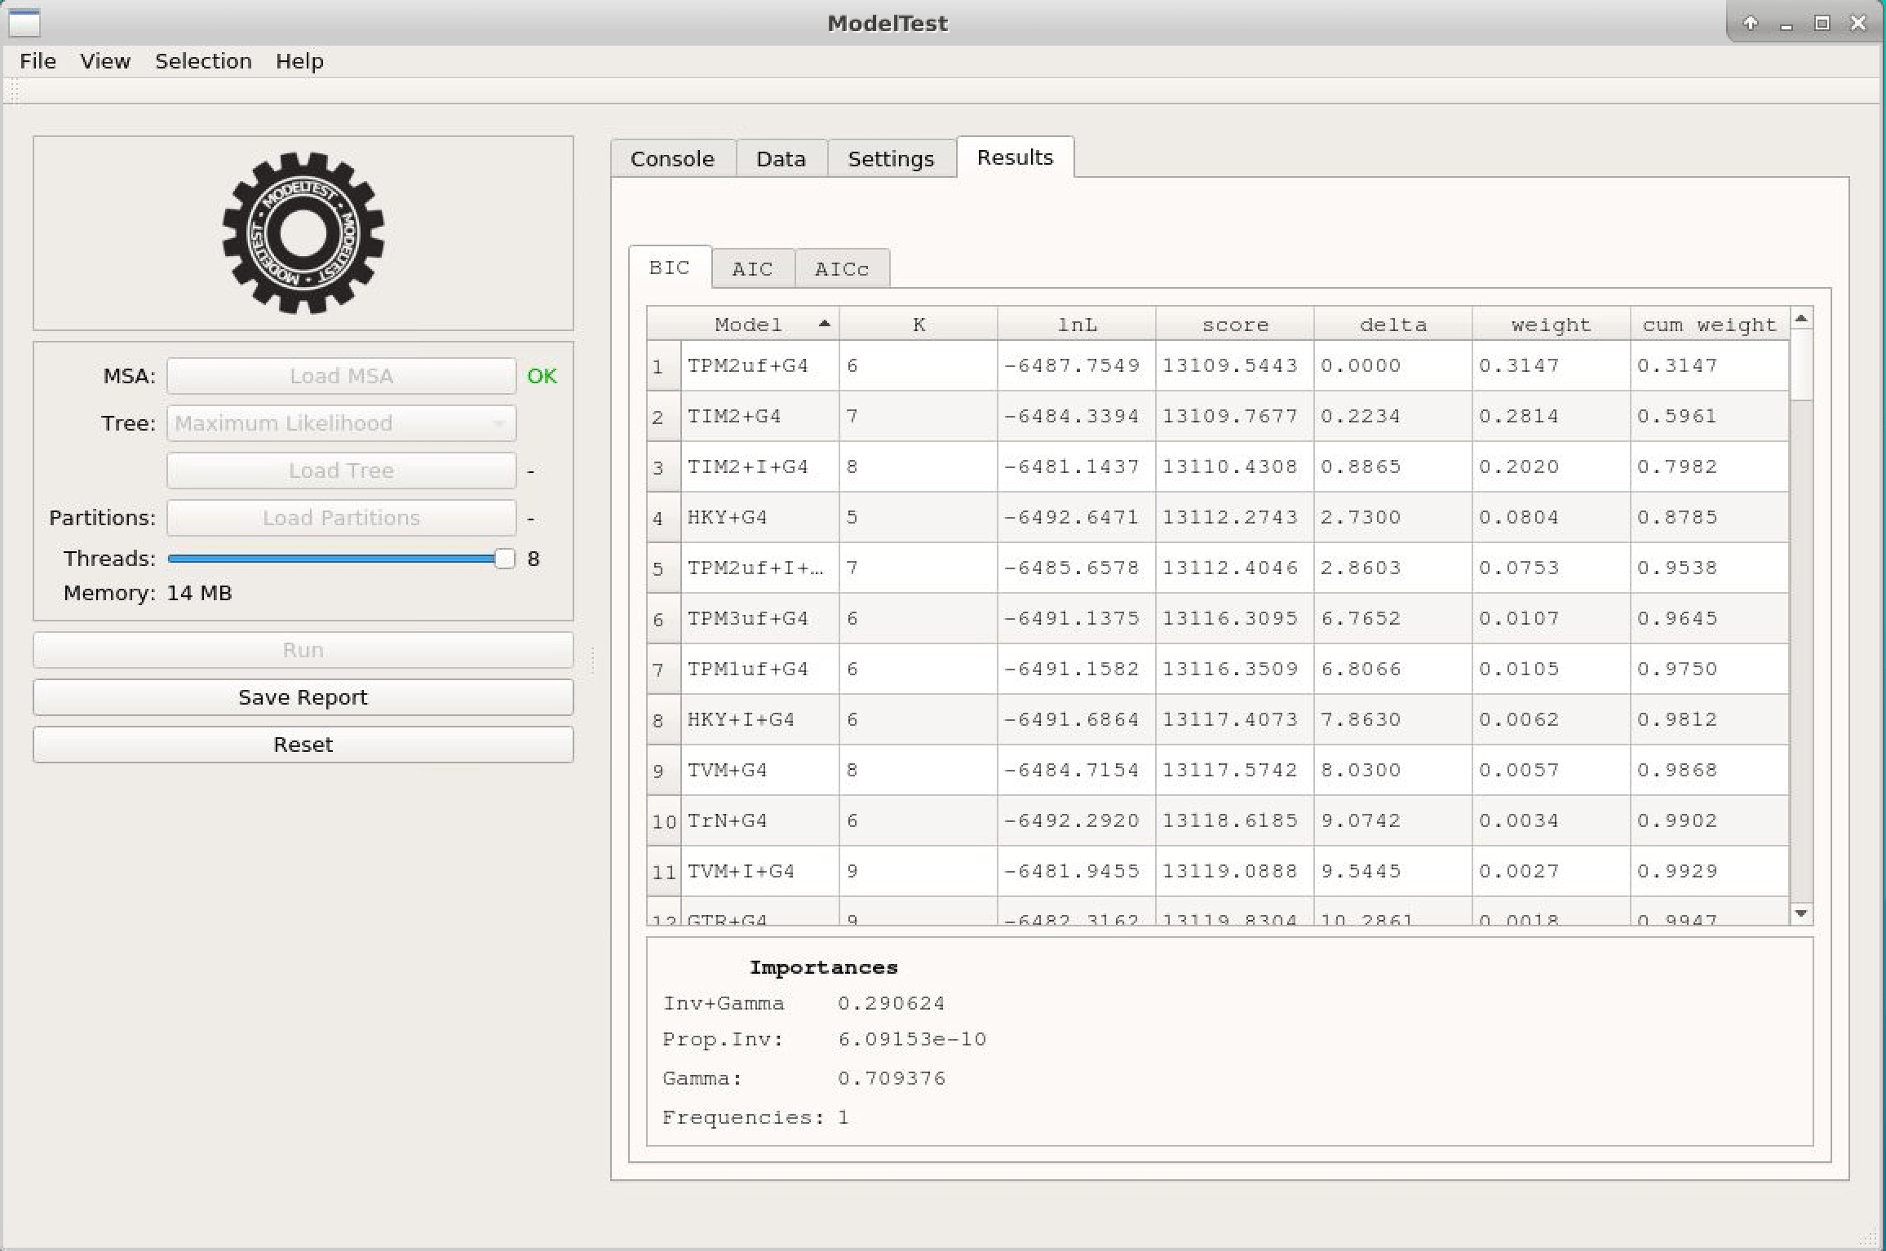
Task: Maximize the ModelTest window
Action: click(x=1822, y=23)
